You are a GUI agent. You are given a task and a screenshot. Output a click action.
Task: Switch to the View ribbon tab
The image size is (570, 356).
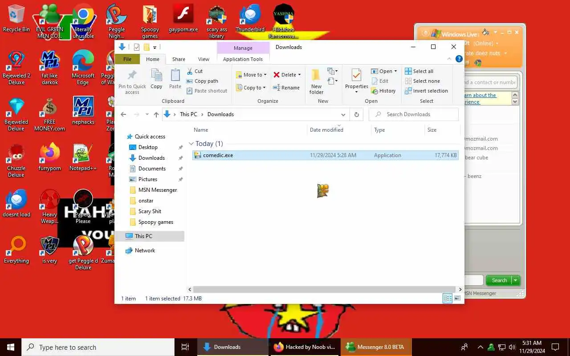pyautogui.click(x=204, y=59)
